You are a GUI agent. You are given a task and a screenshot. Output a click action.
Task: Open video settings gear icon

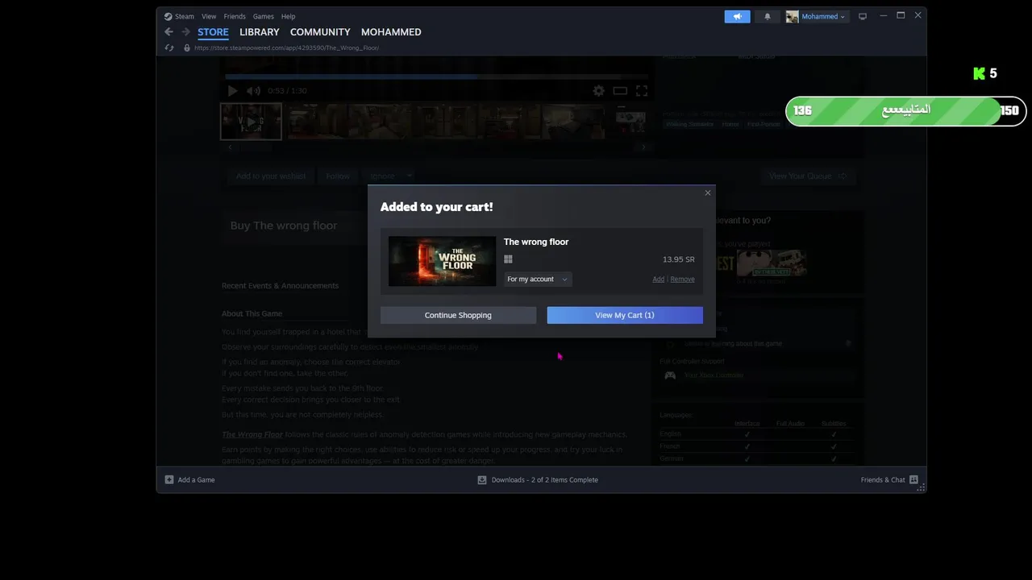[x=598, y=91]
